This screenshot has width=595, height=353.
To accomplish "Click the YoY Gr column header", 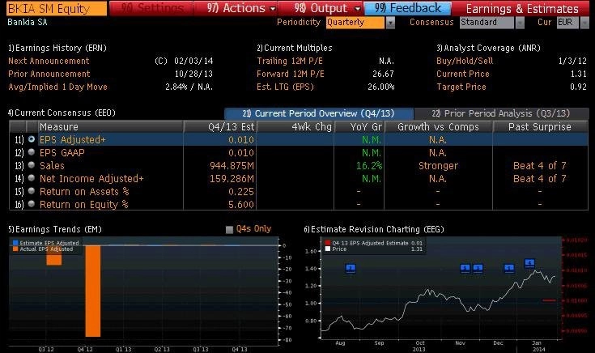I will (x=359, y=127).
